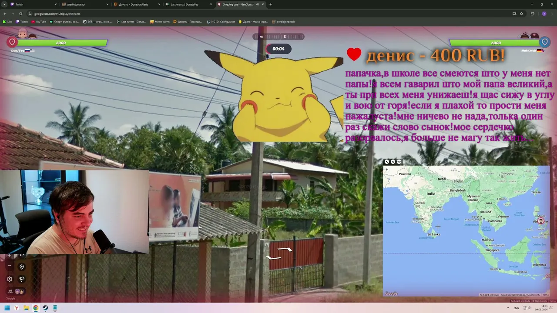557x313 pixels.
Task: Open the Спорт: футбол bookmark
Action: 64,22
